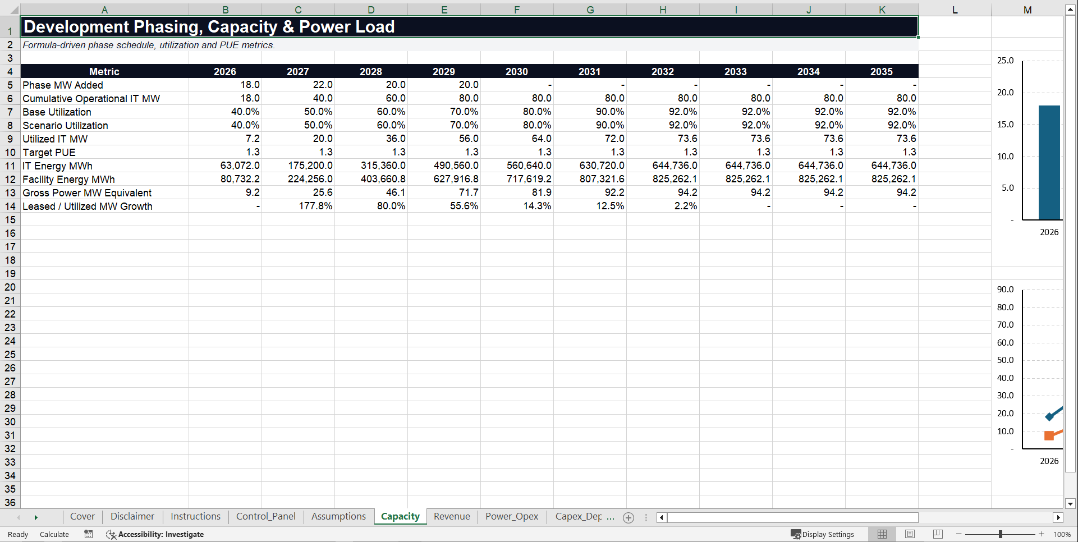Select Leased / Utilized MW Growth label
The height and width of the screenshot is (542, 1078).
tap(104, 206)
